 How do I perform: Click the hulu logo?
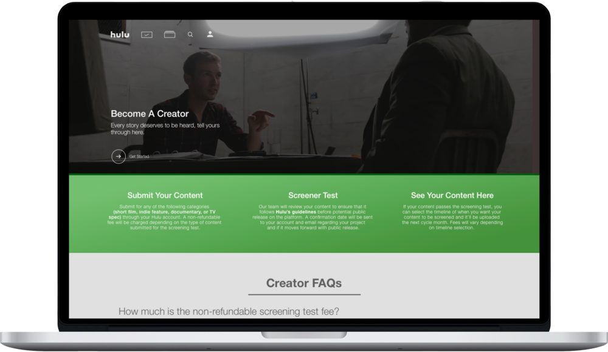120,35
